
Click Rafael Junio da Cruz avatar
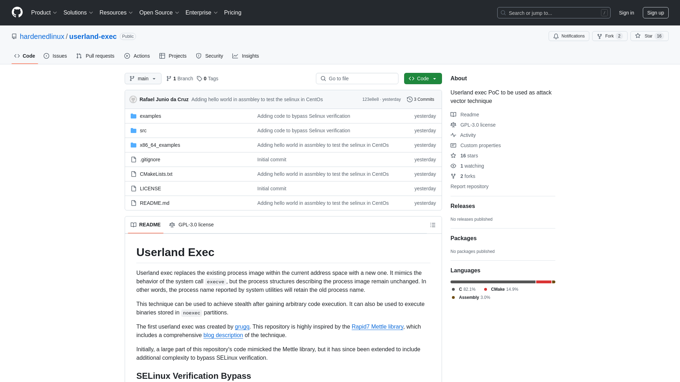133,99
